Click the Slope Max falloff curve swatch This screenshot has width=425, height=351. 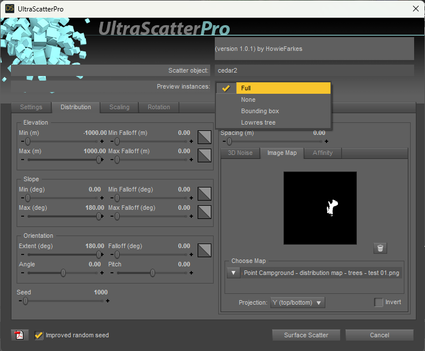pyautogui.click(x=204, y=212)
